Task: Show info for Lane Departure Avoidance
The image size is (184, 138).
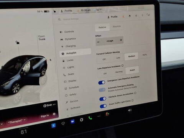Action: 122,66
